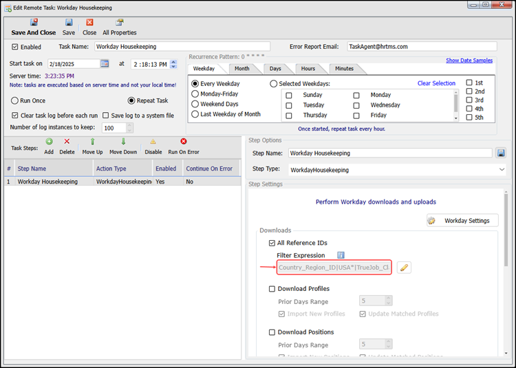Click the start time spinner arrows

pos(174,64)
